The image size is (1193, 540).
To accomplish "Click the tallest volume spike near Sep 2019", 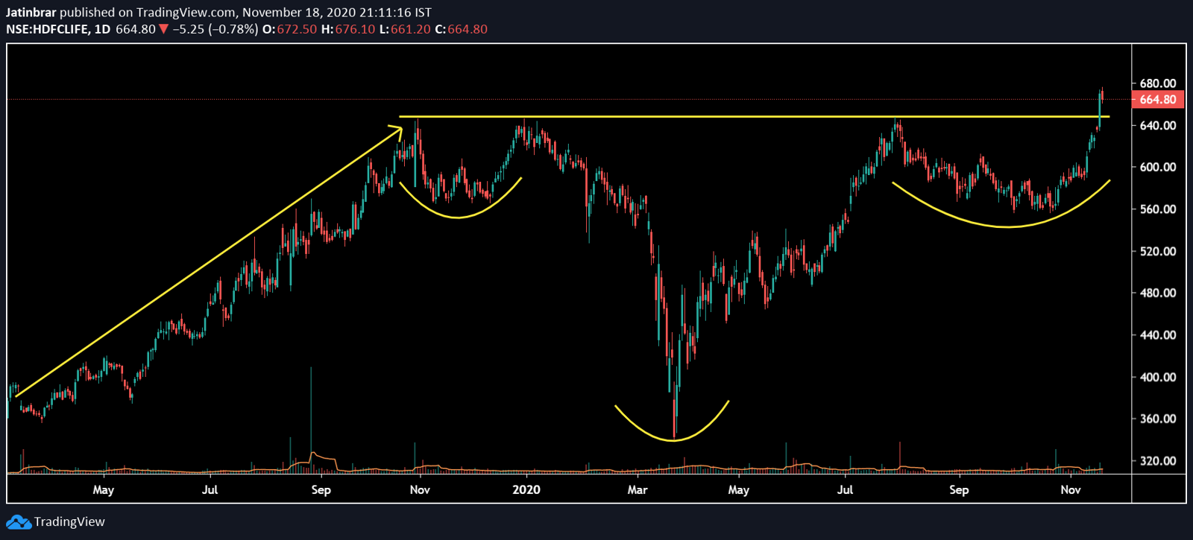I will pos(311,410).
